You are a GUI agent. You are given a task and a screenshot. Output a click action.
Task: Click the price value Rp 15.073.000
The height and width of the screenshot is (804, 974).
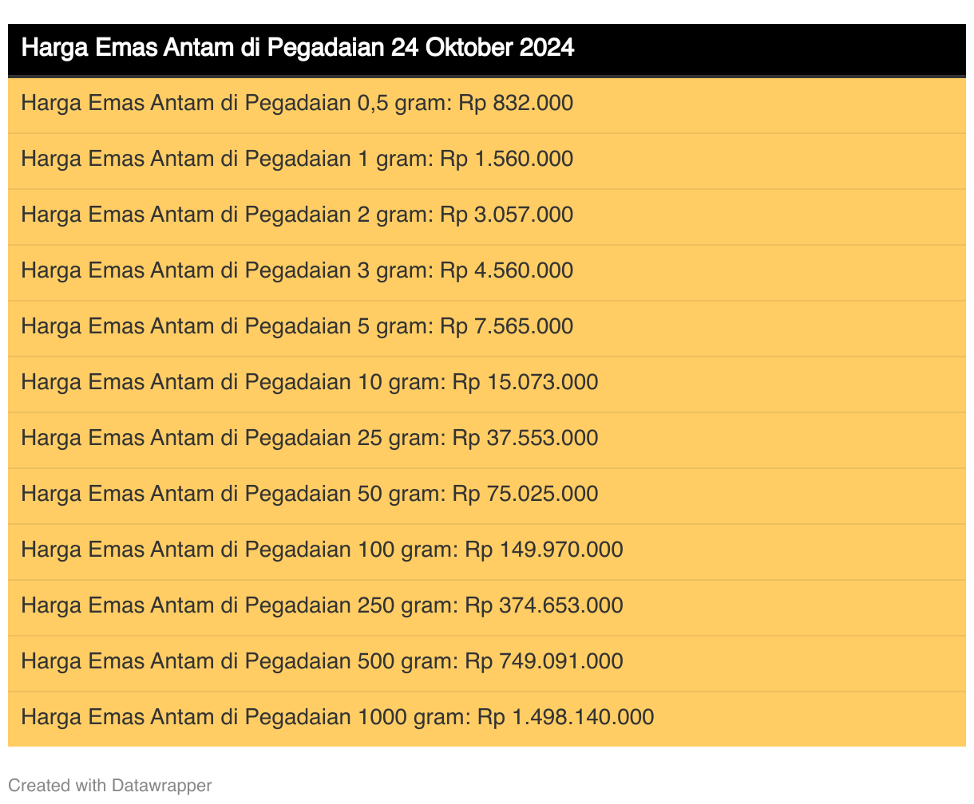pos(525,383)
